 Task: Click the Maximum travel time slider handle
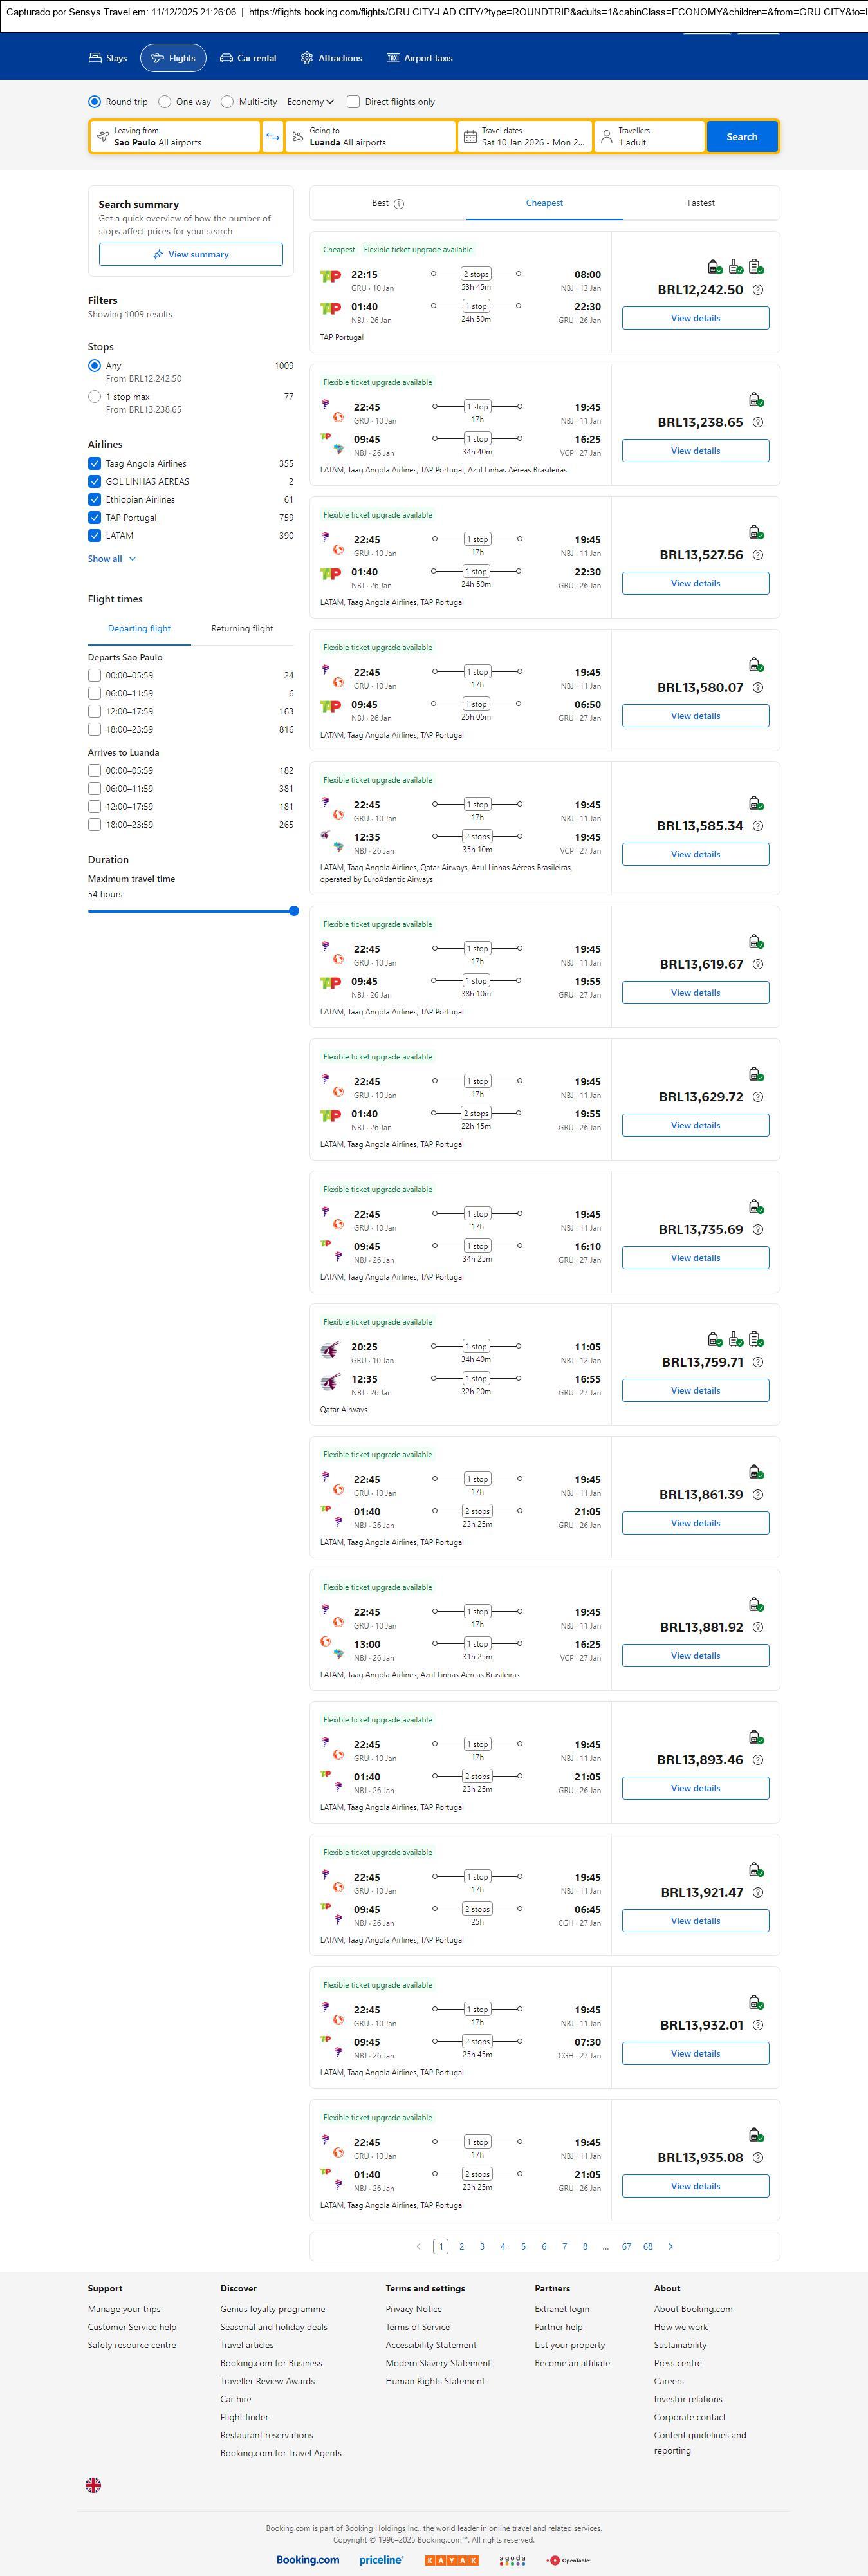(x=294, y=911)
